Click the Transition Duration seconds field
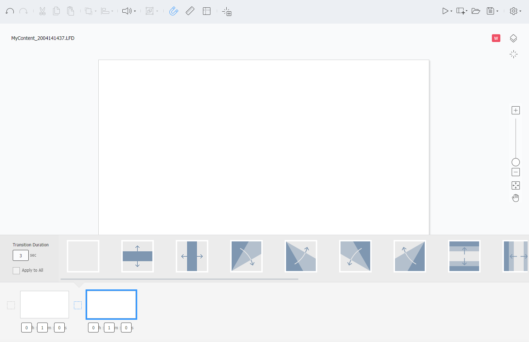 tap(21, 256)
